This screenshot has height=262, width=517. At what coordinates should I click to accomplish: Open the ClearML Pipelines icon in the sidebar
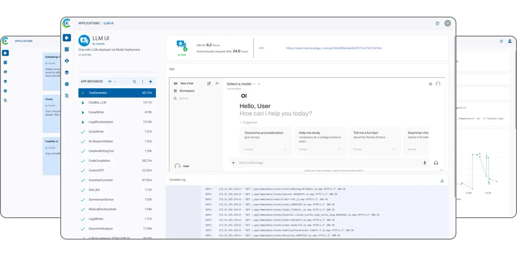pos(67,61)
